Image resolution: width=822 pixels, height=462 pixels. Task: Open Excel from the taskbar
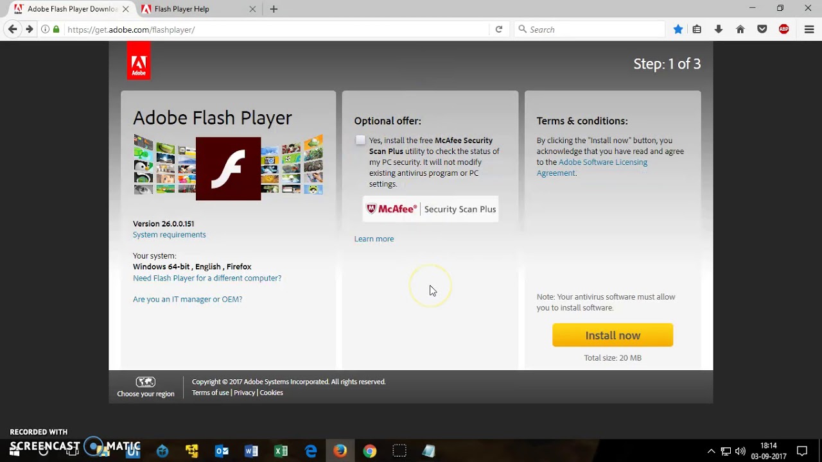coord(281,451)
